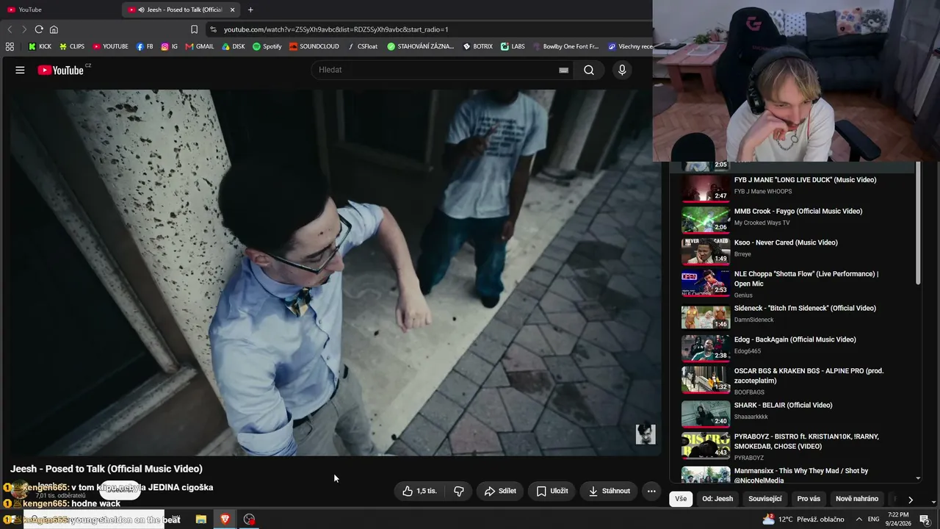Image resolution: width=940 pixels, height=529 pixels.
Task: Bookmark this page from the address bar
Action: (x=194, y=29)
